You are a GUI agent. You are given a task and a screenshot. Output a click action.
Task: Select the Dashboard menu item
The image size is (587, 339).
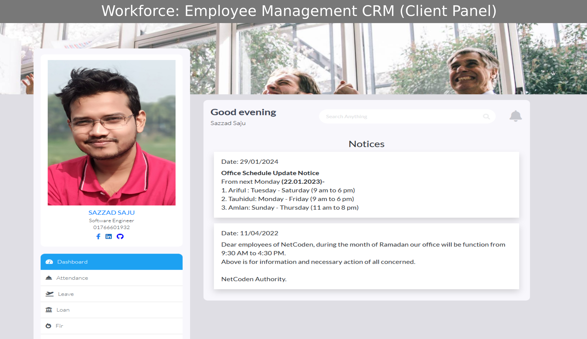coord(111,262)
